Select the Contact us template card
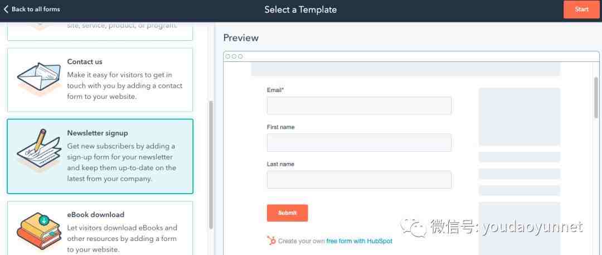Screen dimensions: 602x255 (100, 80)
